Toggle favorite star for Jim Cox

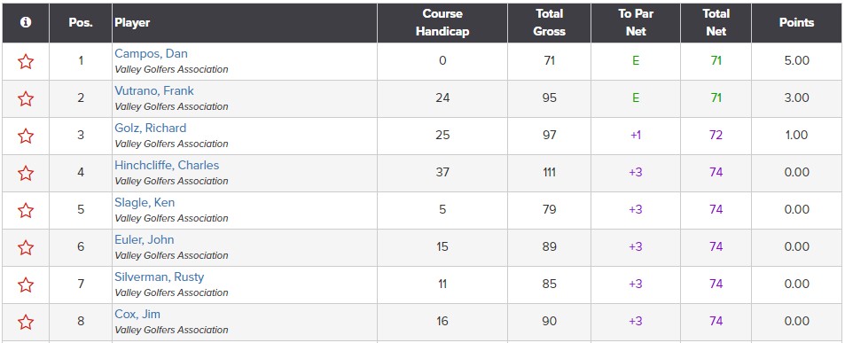coord(26,322)
